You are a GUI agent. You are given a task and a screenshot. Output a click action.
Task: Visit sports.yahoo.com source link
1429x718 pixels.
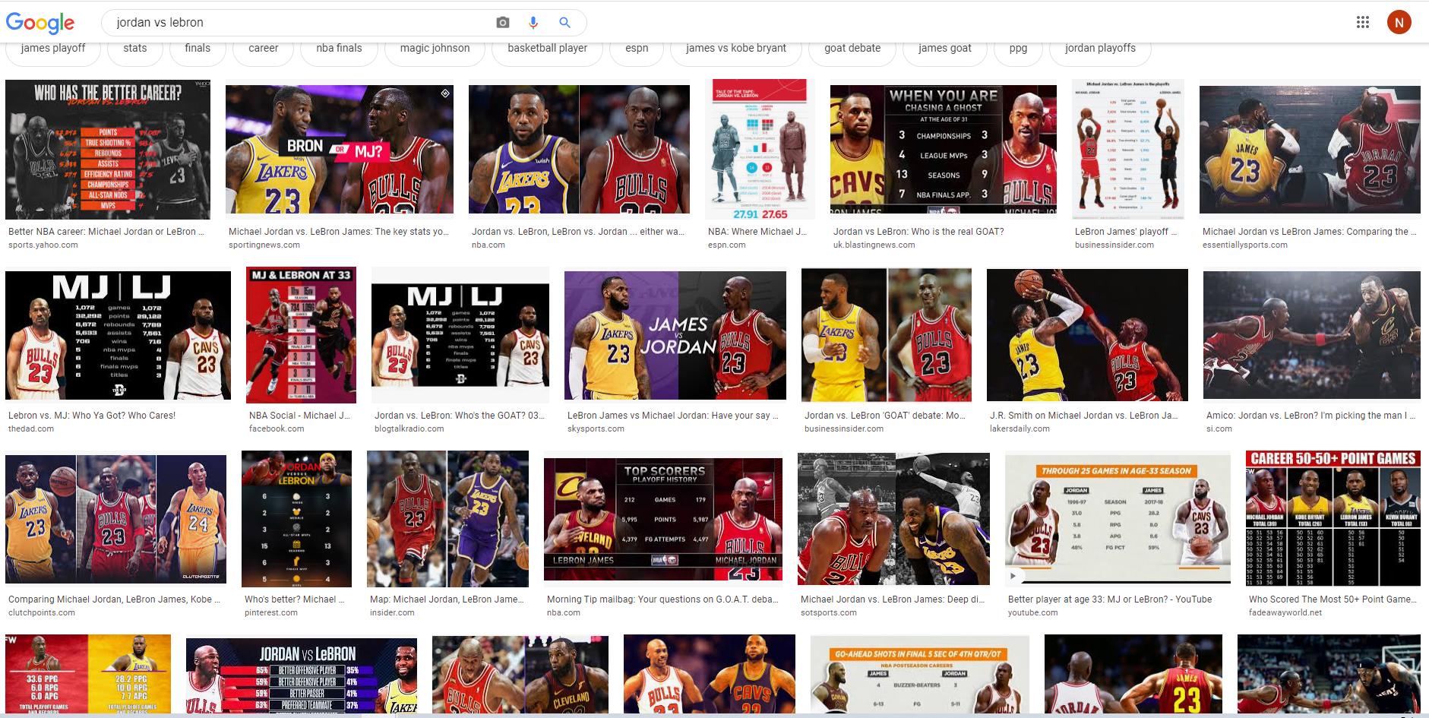point(43,245)
